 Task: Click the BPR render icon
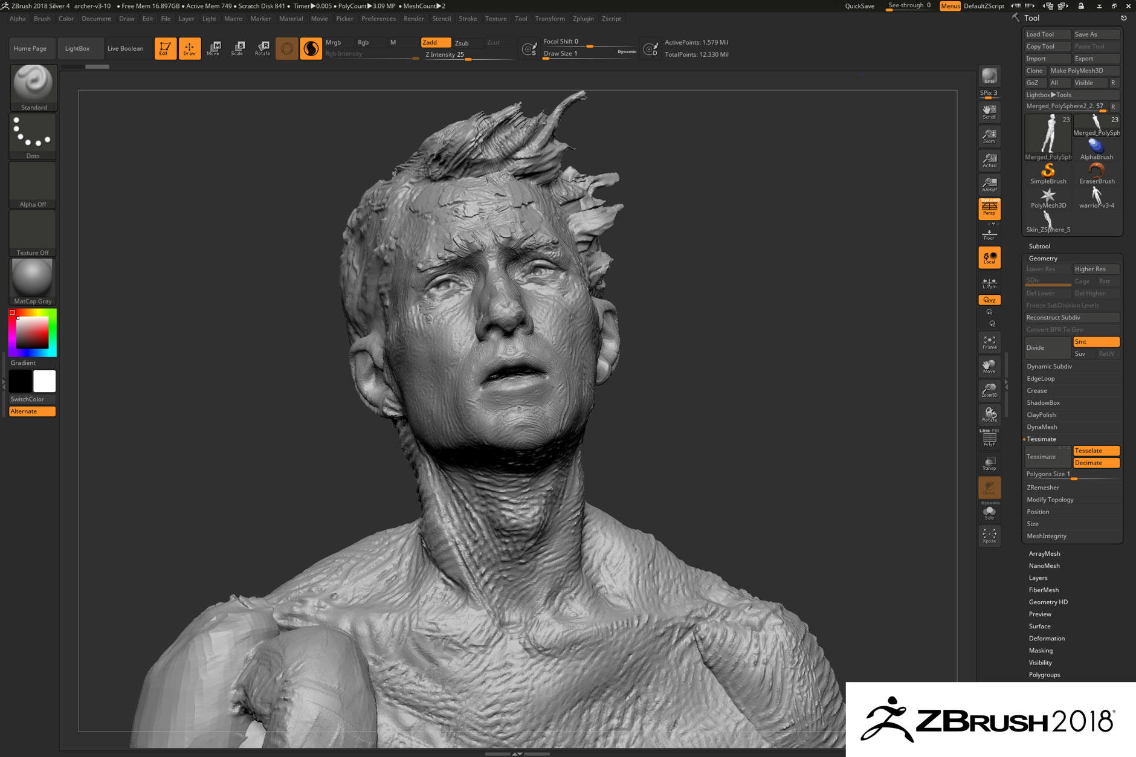(x=989, y=76)
